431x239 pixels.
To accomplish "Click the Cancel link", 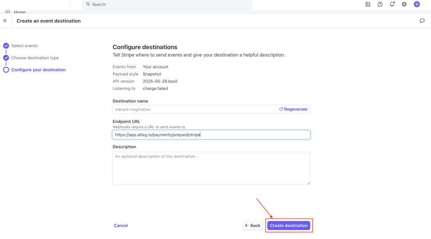I will [121, 226].
